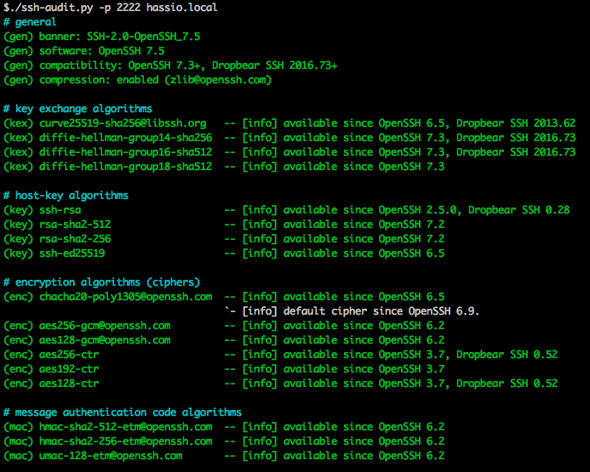Click the ssh-audit.py command line

[x=110, y=8]
